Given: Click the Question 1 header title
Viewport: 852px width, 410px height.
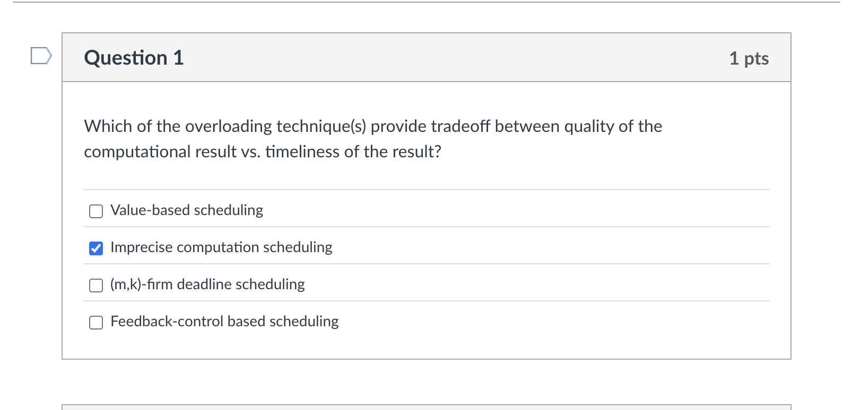Looking at the screenshot, I should 133,58.
